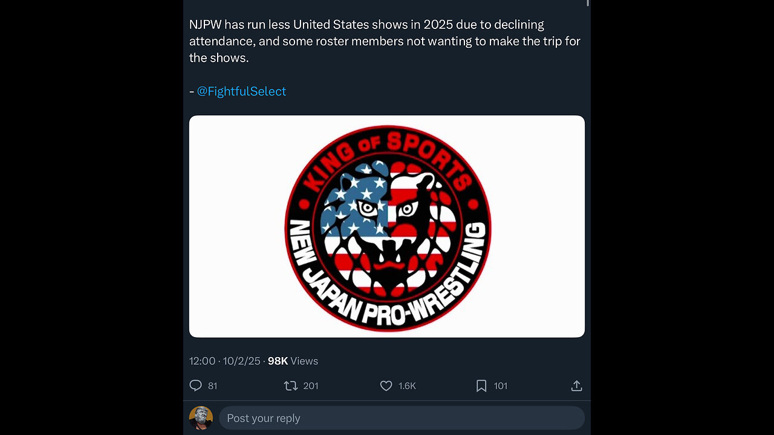This screenshot has width=774, height=435.
Task: Open the share icon menu
Action: (576, 385)
